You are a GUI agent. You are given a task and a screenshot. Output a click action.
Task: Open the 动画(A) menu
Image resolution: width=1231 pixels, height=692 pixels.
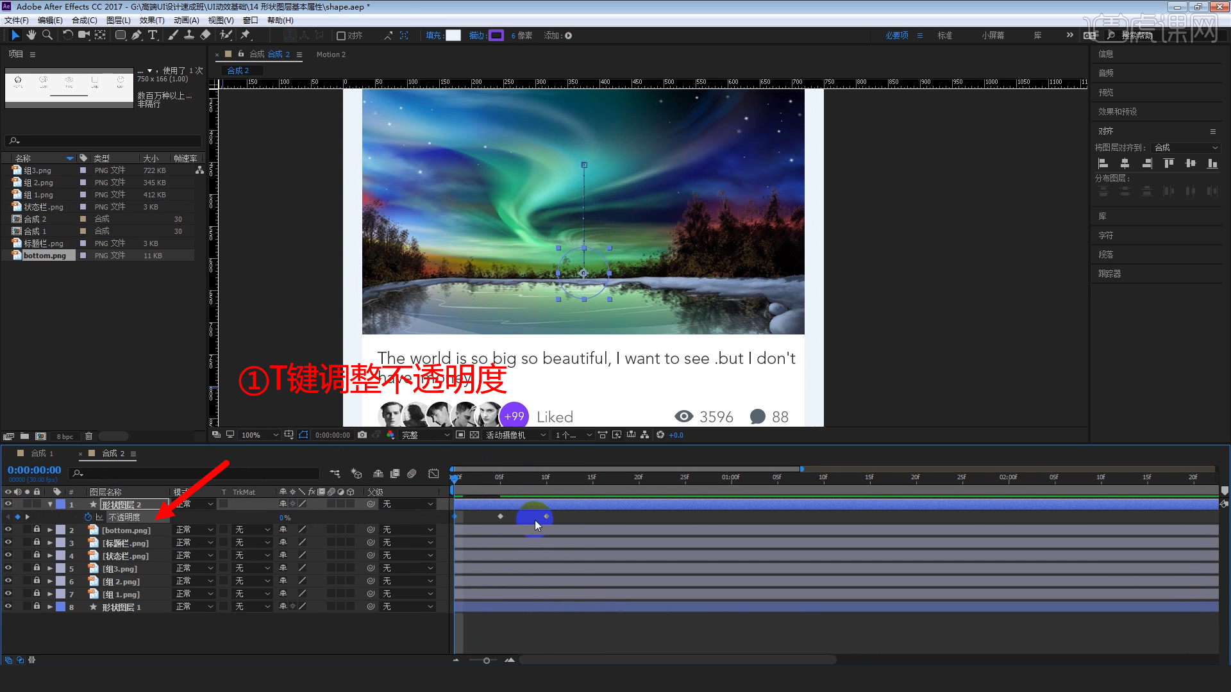187,21
